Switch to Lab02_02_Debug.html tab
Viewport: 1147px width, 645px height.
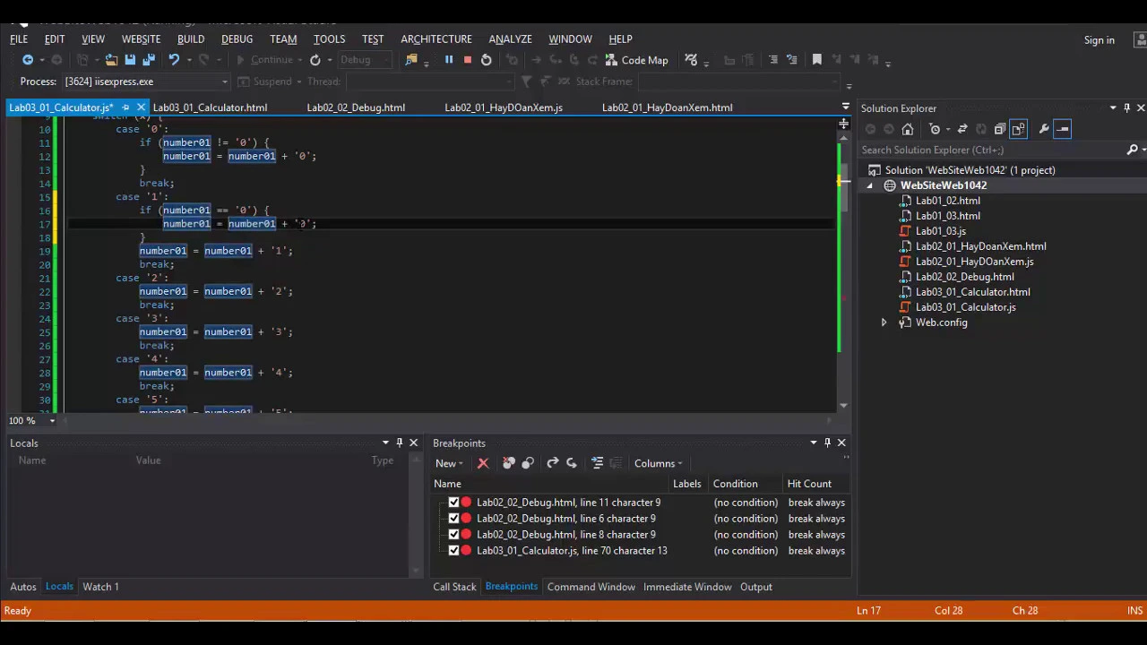[x=356, y=107]
